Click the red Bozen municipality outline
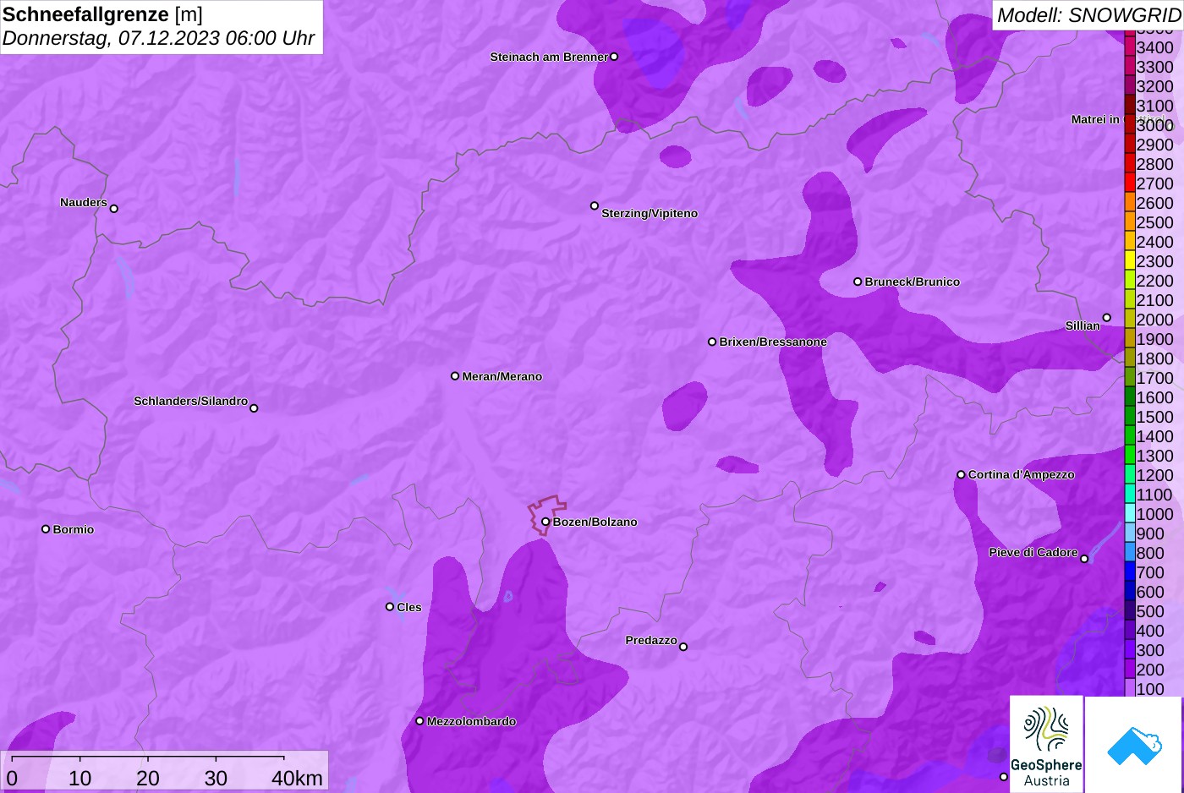Screen dimensions: 1184x793 546,515
